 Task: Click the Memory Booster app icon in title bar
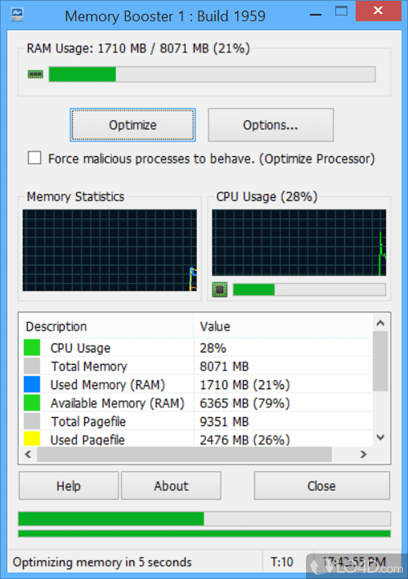click(x=17, y=15)
